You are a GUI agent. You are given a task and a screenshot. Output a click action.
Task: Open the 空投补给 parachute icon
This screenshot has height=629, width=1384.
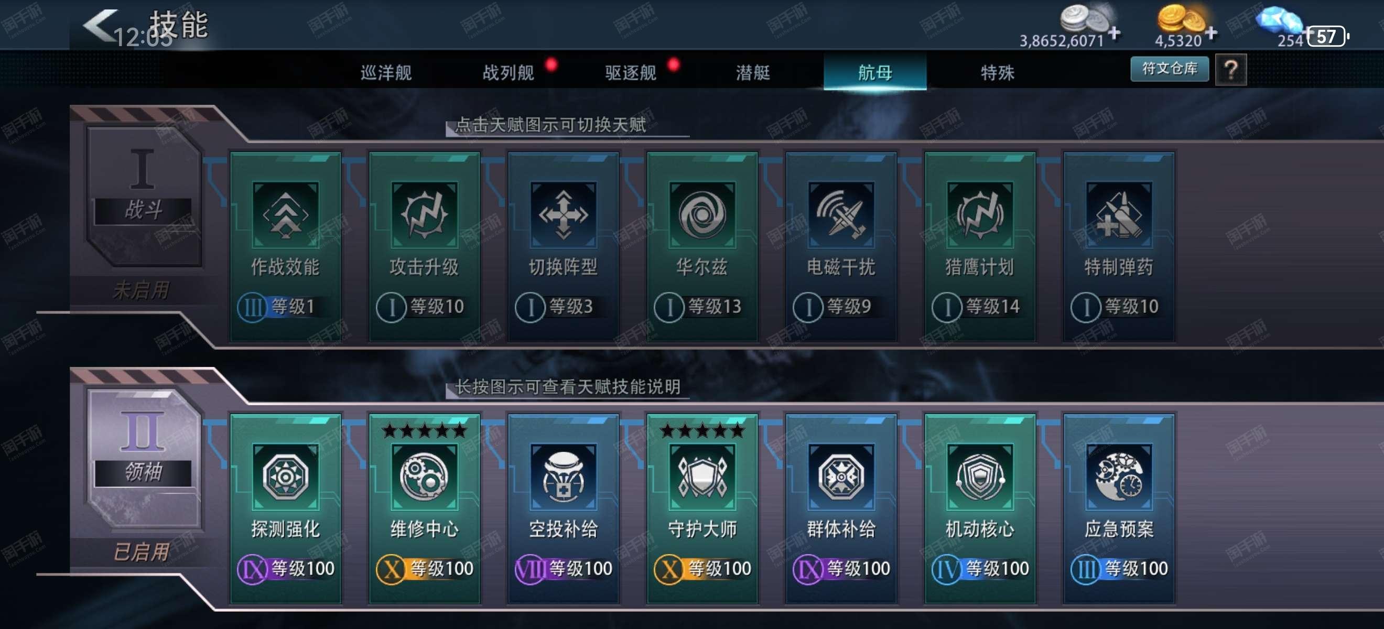[x=563, y=476]
